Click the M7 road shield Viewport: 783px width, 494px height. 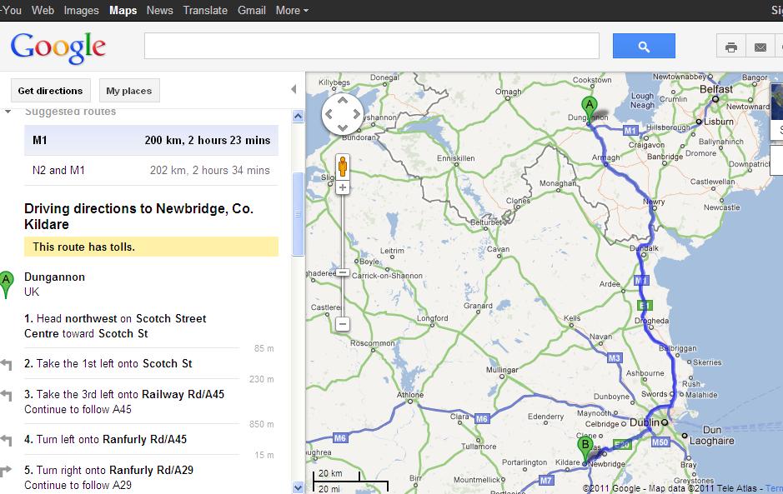[x=546, y=481]
